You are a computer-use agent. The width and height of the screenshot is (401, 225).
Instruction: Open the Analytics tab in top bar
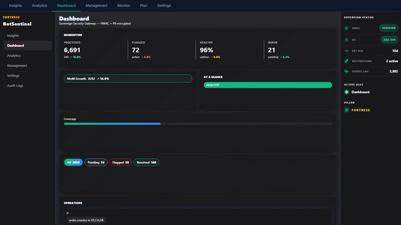[40, 5]
